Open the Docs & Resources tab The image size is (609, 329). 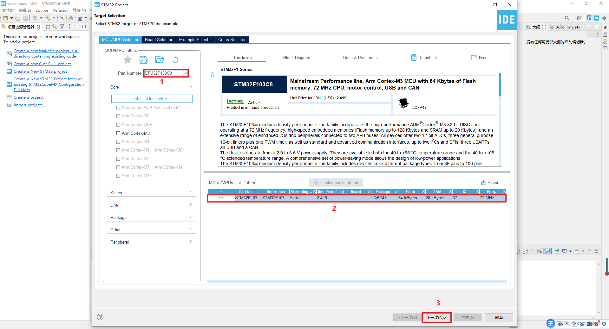(360, 58)
